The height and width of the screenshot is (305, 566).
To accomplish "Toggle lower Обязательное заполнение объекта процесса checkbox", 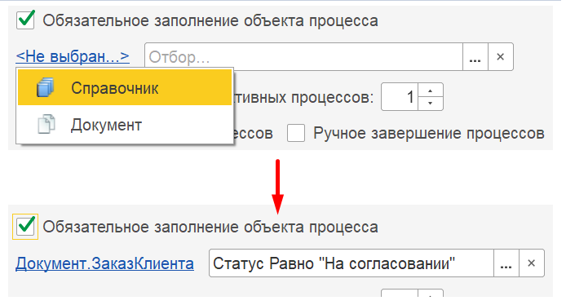I will 25,227.
